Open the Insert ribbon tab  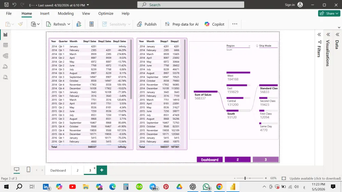click(45, 14)
